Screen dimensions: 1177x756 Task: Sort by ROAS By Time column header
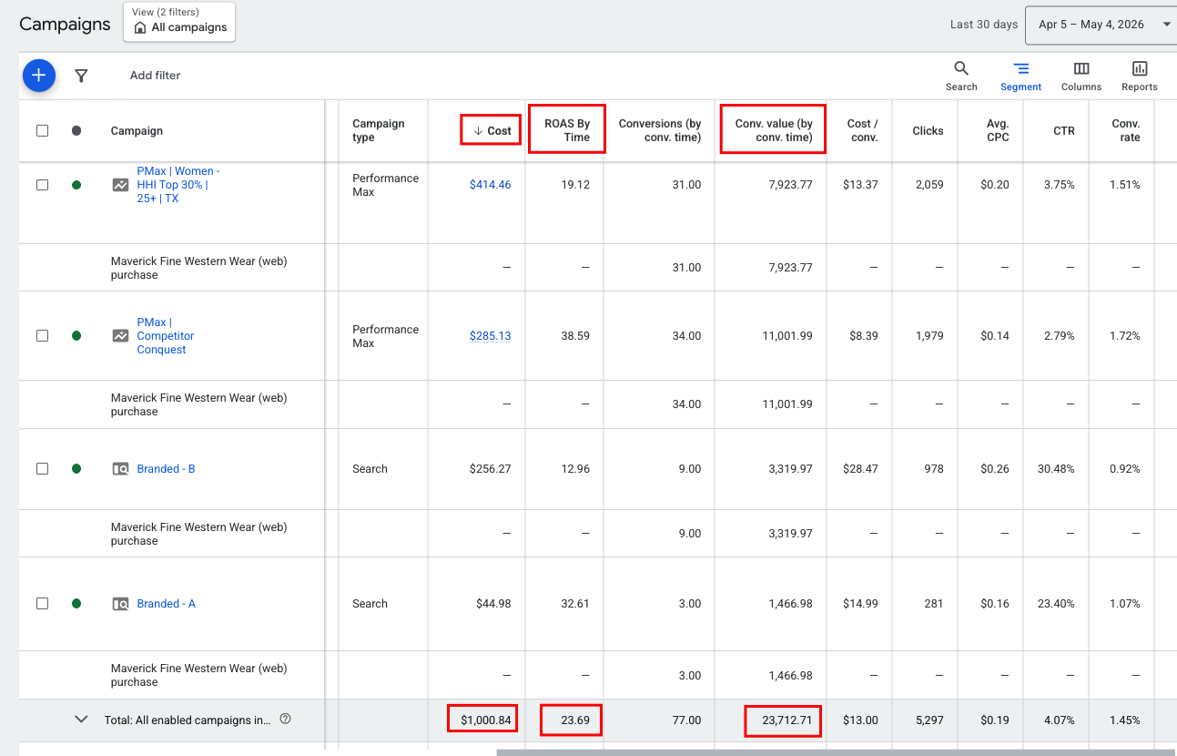(x=566, y=130)
